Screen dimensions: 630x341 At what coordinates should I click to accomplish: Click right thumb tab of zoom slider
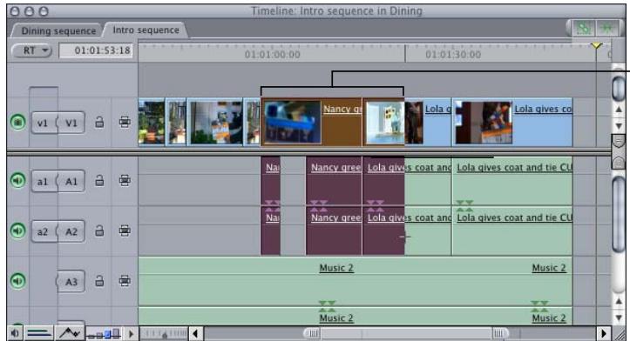tap(500, 333)
